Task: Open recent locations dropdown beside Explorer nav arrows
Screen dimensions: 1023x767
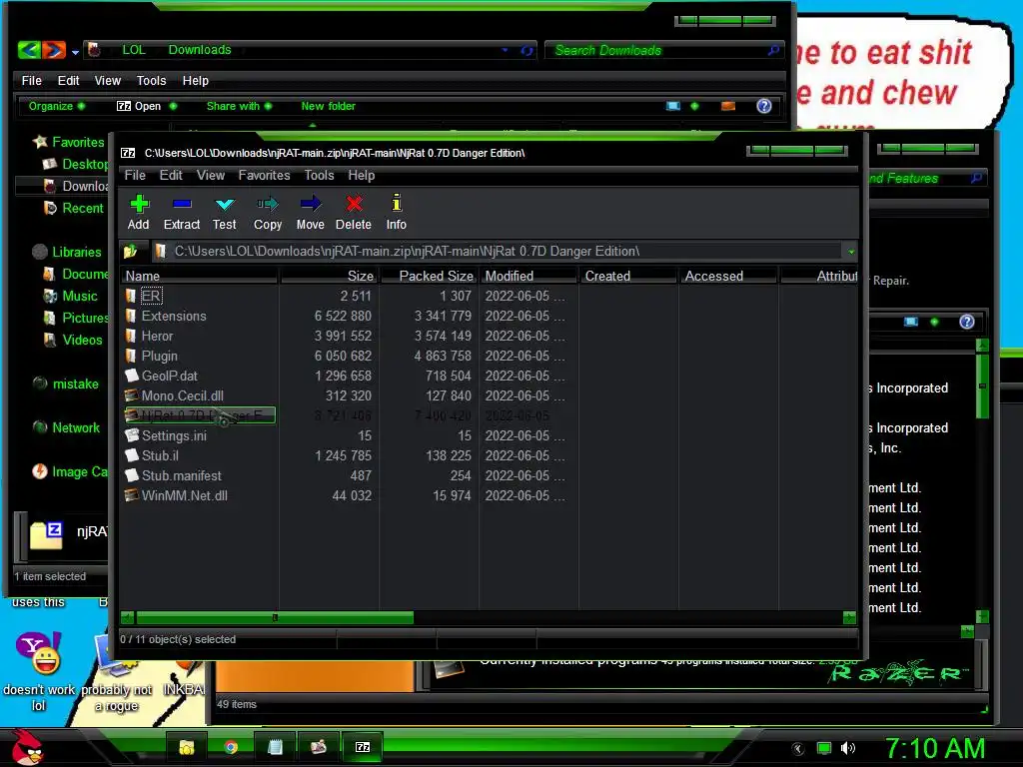Action: (76, 52)
